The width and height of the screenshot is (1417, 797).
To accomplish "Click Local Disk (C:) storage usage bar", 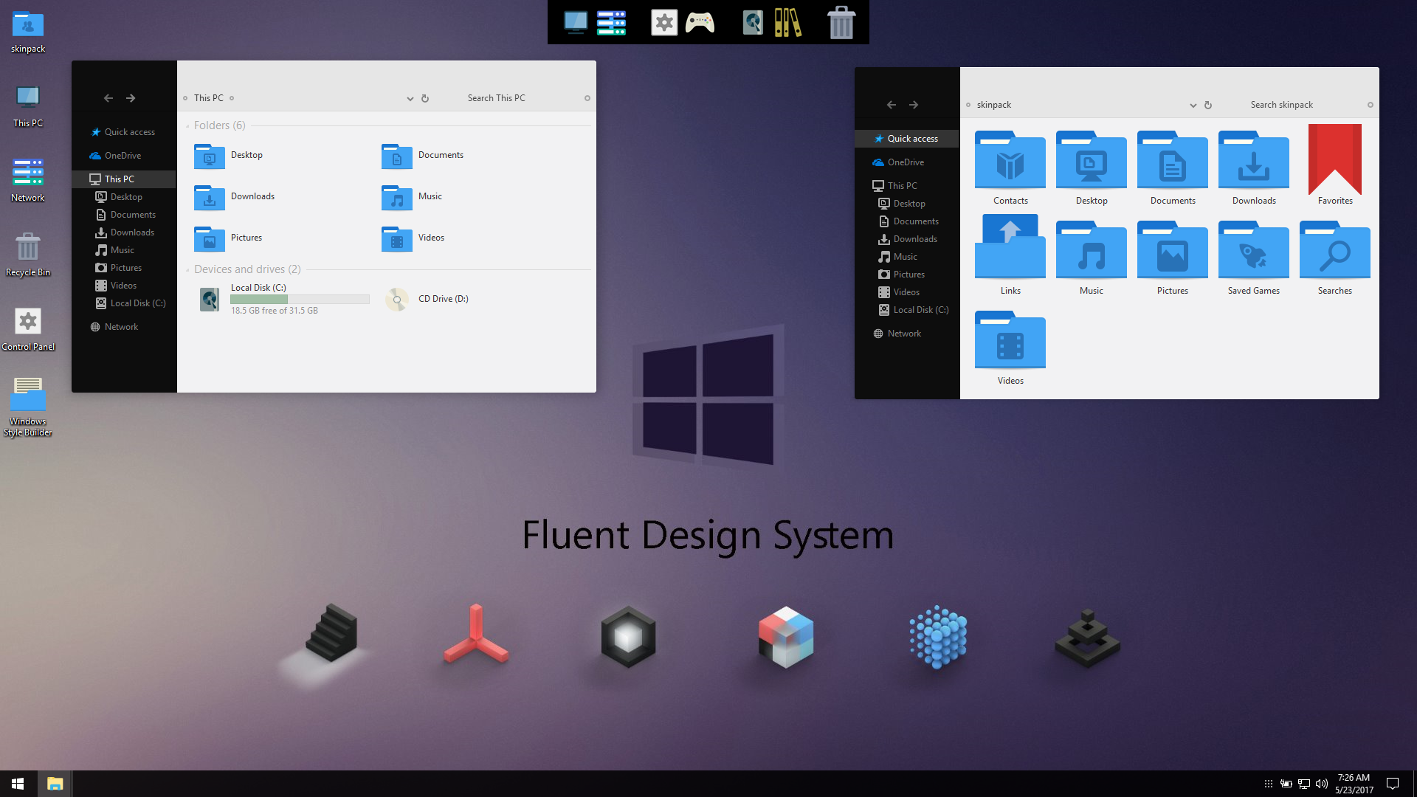I will 300,299.
